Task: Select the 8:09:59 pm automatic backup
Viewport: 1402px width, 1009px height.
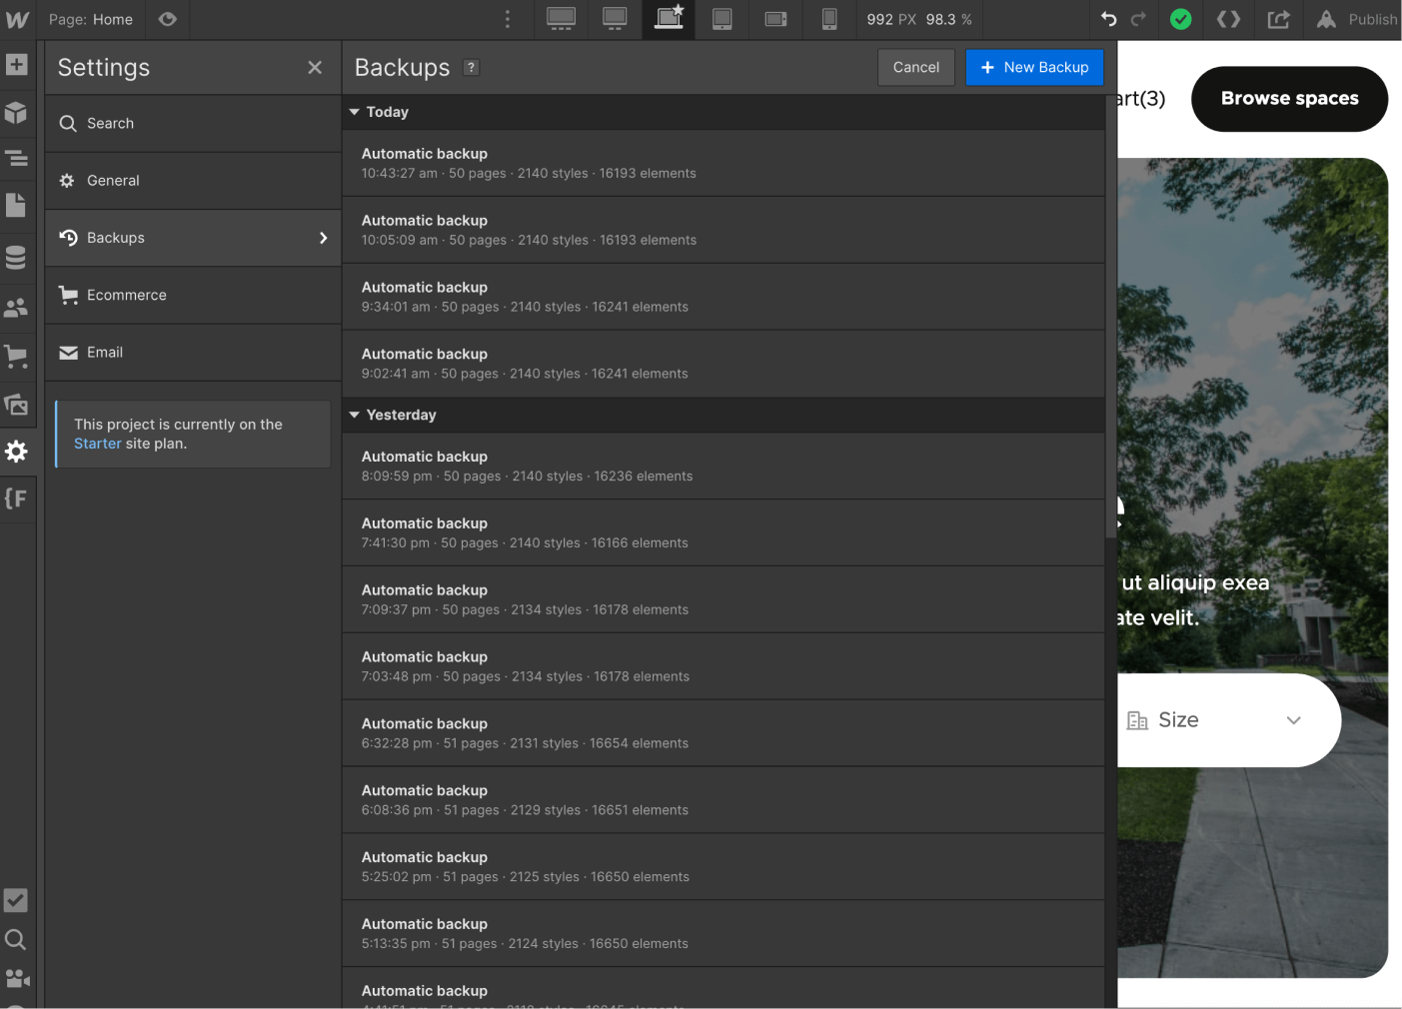Action: point(723,467)
